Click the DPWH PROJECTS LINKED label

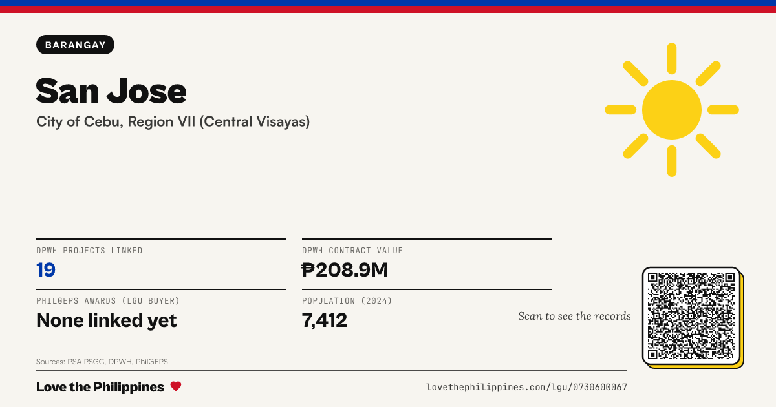pos(89,251)
